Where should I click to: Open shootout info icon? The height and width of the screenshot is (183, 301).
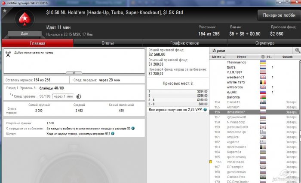click(113, 134)
